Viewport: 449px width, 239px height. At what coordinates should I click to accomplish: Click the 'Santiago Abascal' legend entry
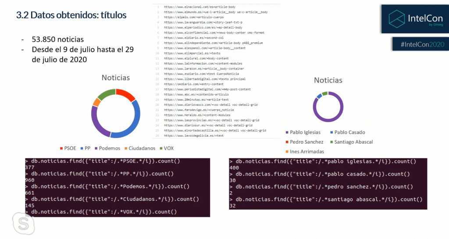[352, 142]
